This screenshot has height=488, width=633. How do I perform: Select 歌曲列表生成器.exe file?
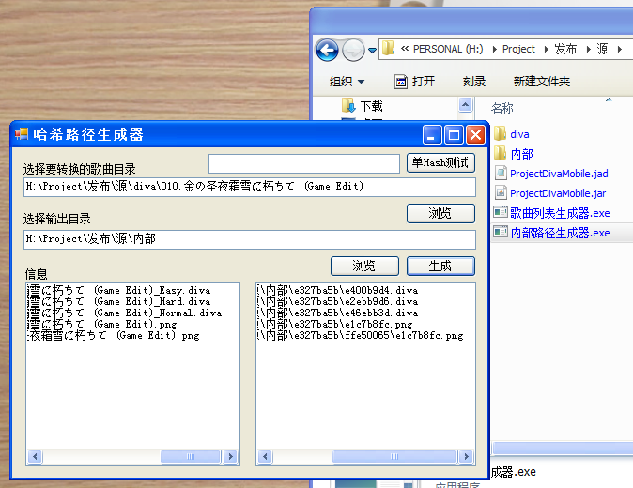click(552, 213)
